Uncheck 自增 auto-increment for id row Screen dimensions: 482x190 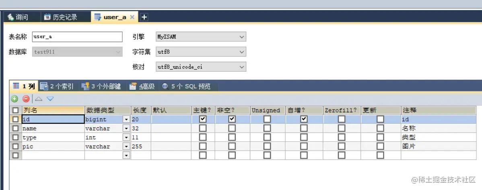click(304, 119)
